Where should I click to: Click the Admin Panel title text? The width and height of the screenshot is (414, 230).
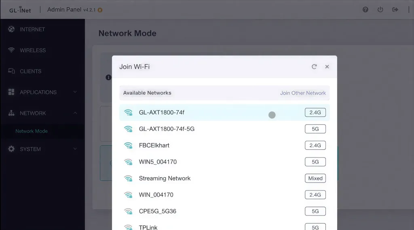click(x=64, y=10)
